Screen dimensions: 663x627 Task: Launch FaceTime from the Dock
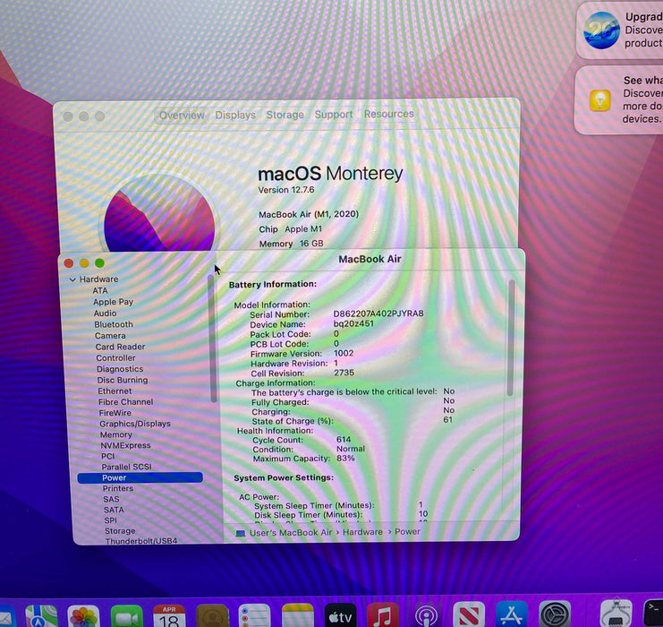tap(127, 616)
